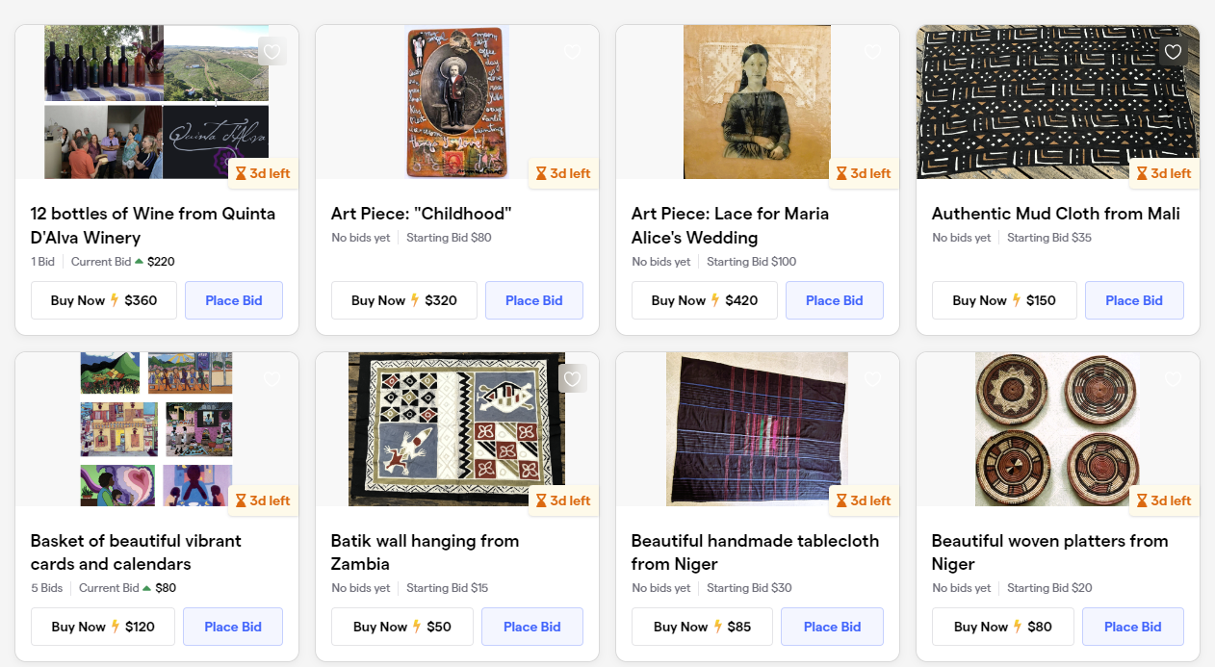Viewport: 1215px width, 667px height.
Task: Click heart icon on "Childhood" art piece
Action: pos(573,52)
